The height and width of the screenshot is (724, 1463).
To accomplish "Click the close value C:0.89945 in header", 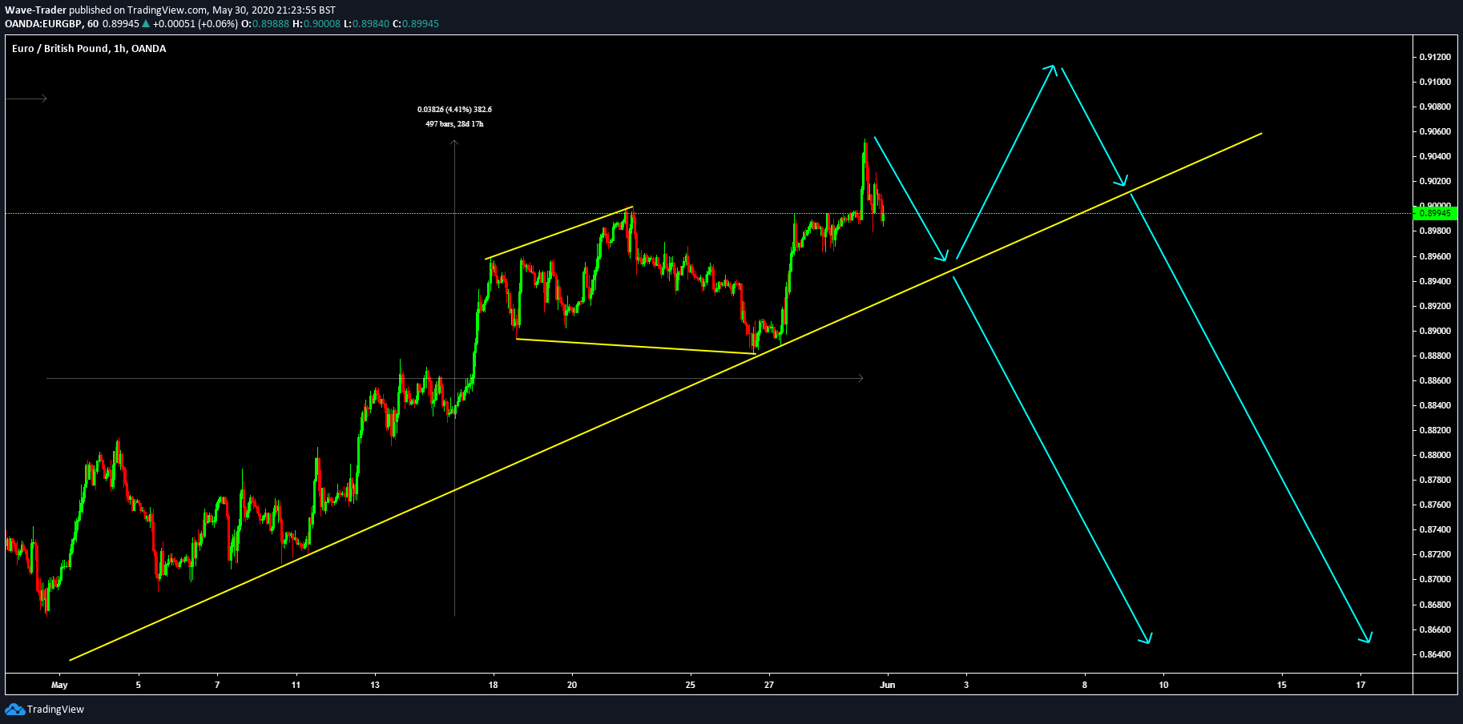I will pos(416,23).
